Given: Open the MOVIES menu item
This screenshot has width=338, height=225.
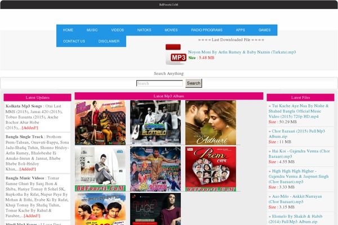Looking at the screenshot, I should pyautogui.click(x=171, y=30).
